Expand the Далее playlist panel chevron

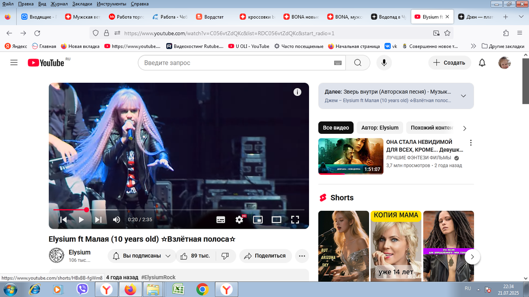point(463,96)
